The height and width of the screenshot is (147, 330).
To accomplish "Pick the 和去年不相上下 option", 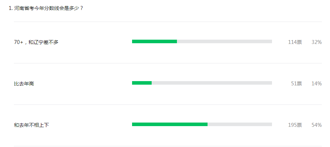I will [31, 125].
